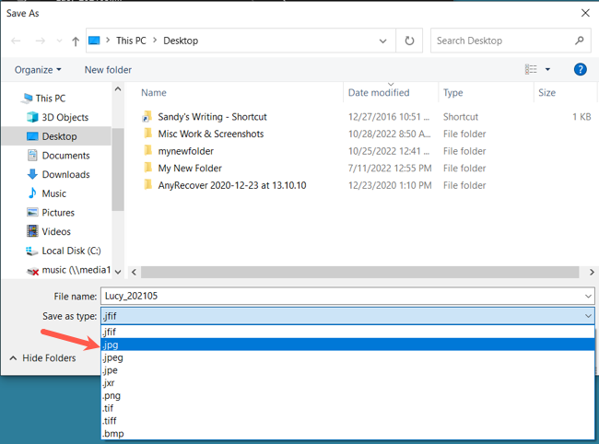
Task: Choose .bmp from the type list
Action: pyautogui.click(x=347, y=433)
